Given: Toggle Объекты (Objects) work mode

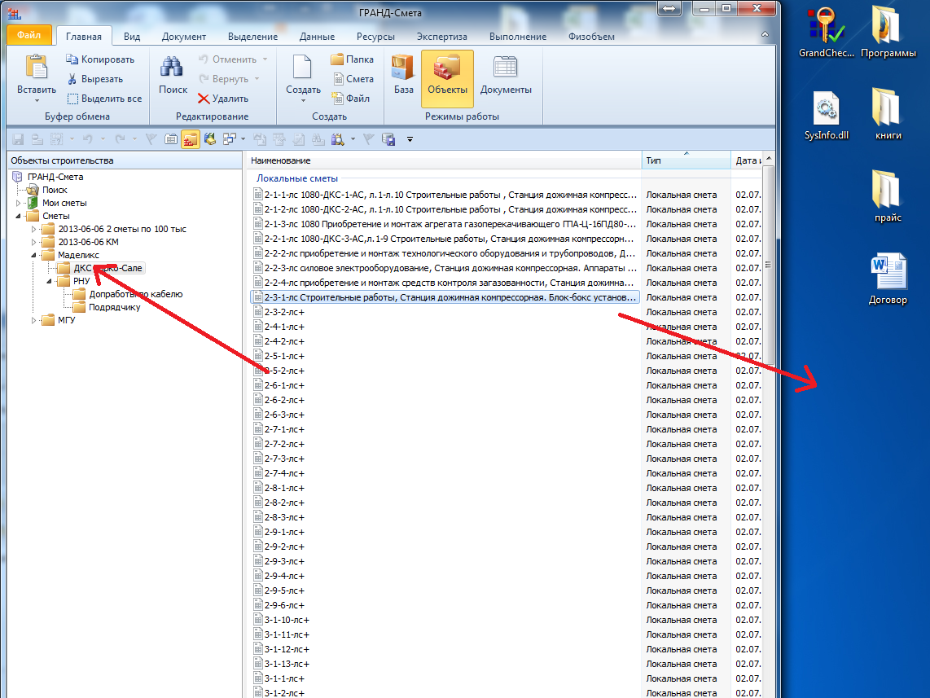Looking at the screenshot, I should click(447, 78).
